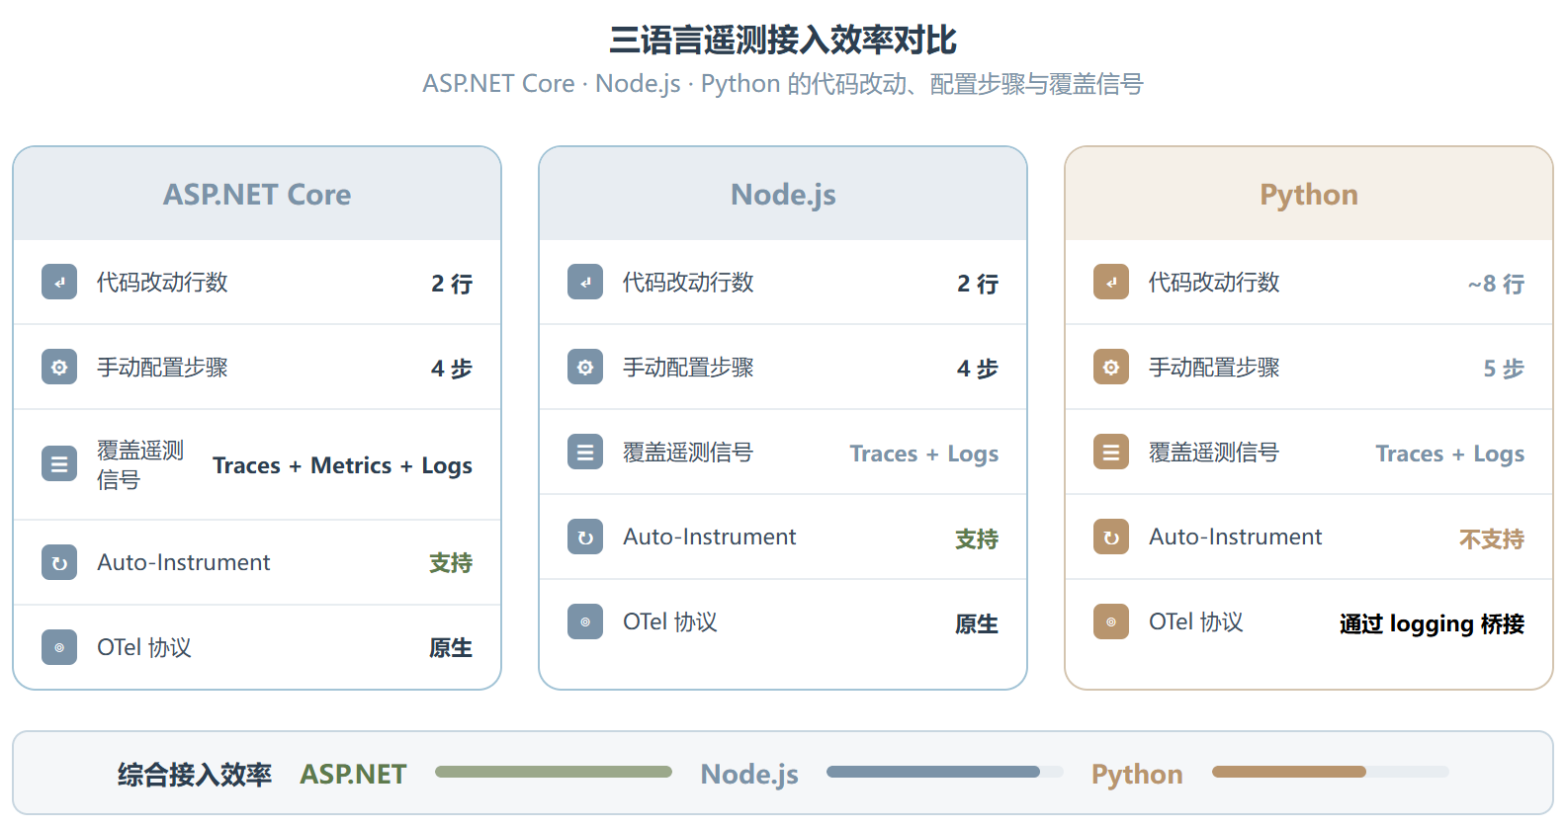The height and width of the screenshot is (828, 1566).
Task: Select the Node.js card header
Action: pyautogui.click(x=783, y=194)
